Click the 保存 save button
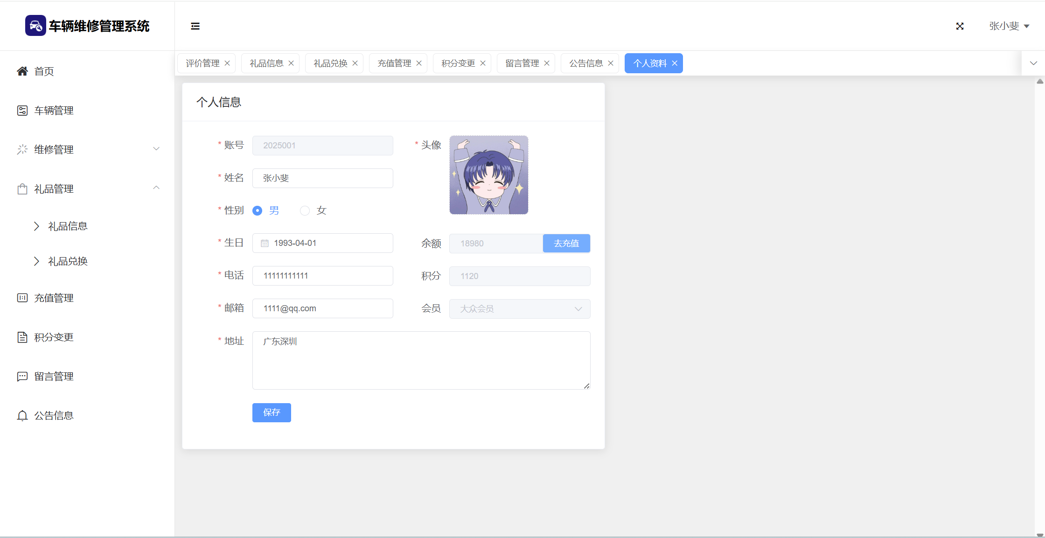 click(272, 412)
